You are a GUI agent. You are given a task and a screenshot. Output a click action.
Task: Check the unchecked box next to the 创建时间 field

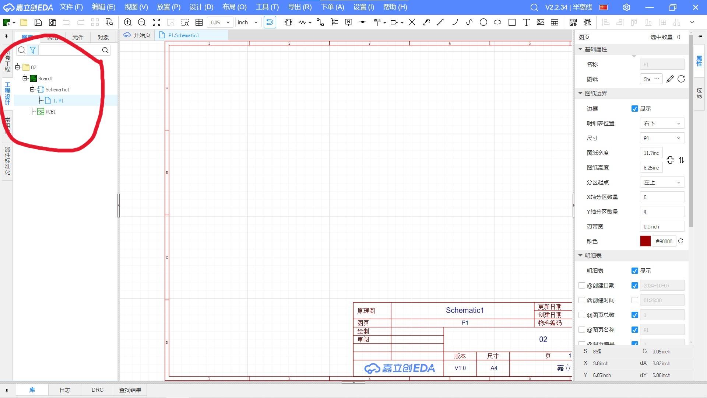634,300
